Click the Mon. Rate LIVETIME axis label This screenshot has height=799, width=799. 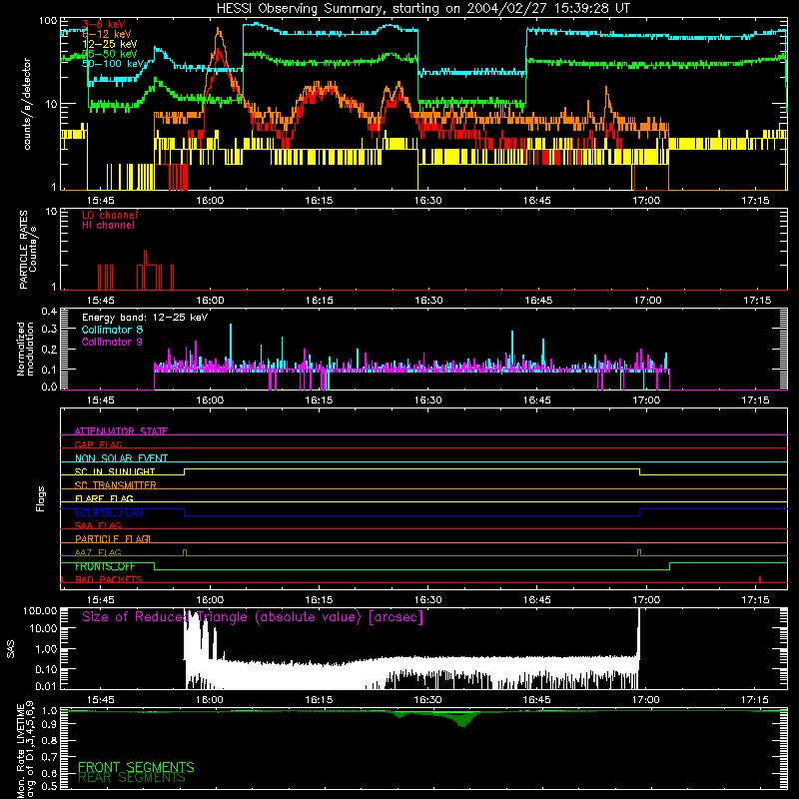click(x=26, y=749)
